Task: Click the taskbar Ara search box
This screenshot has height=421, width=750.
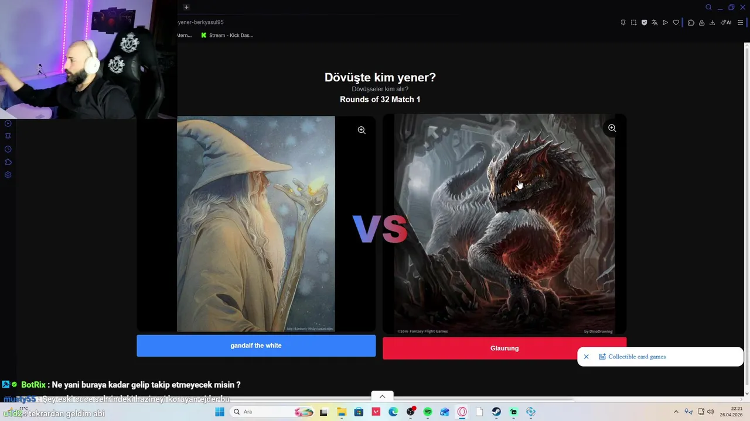Action: 273,412
